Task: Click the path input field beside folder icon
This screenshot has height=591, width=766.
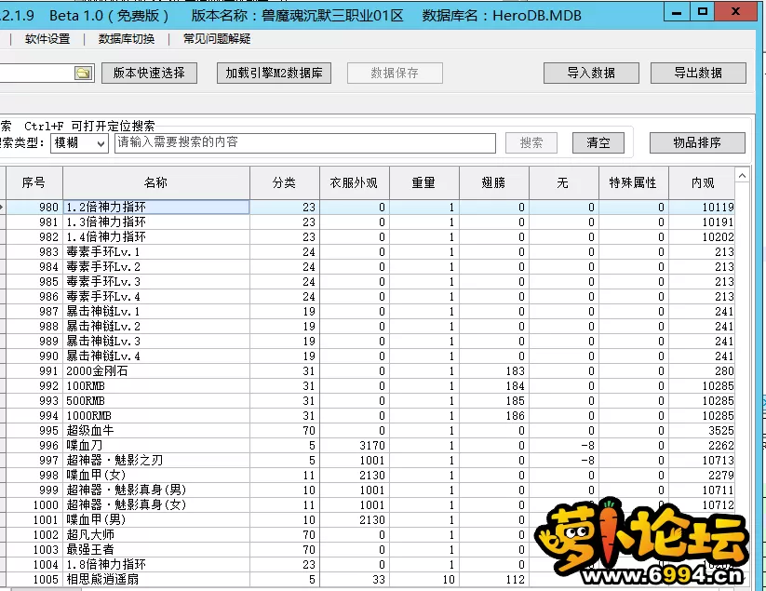Action: [36, 74]
